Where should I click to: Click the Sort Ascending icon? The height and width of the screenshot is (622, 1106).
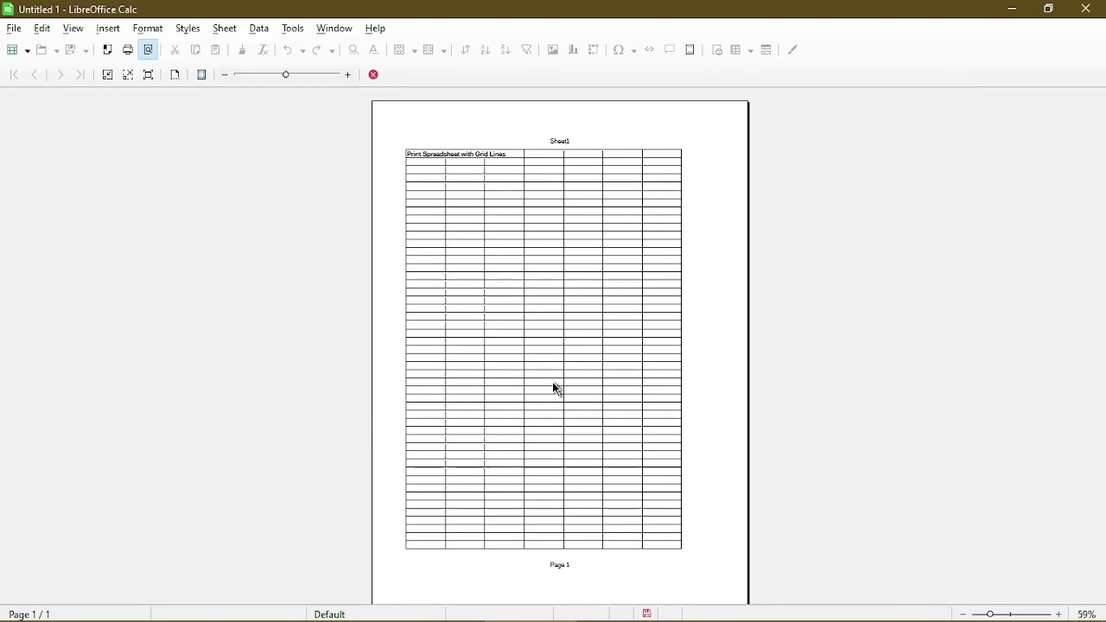click(x=486, y=50)
